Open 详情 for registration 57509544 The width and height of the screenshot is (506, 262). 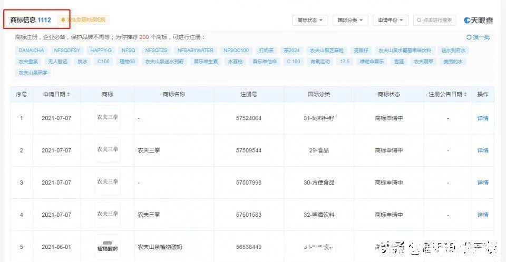[483, 150]
